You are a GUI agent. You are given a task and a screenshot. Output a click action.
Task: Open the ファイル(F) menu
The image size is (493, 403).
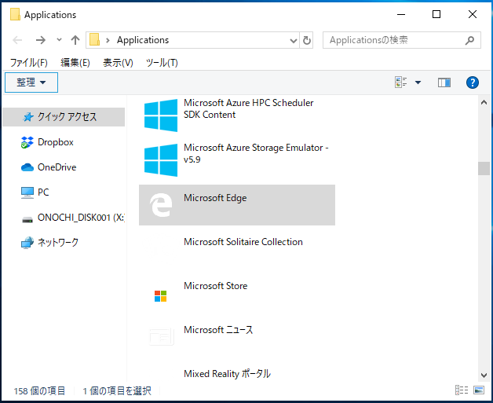point(29,63)
